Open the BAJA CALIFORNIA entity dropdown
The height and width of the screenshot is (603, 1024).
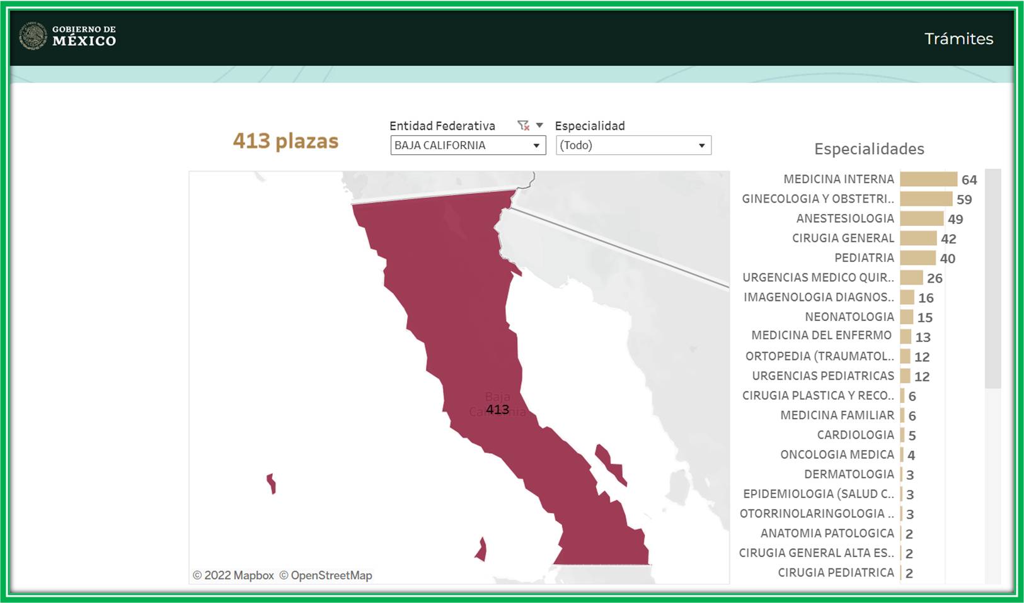(x=468, y=145)
